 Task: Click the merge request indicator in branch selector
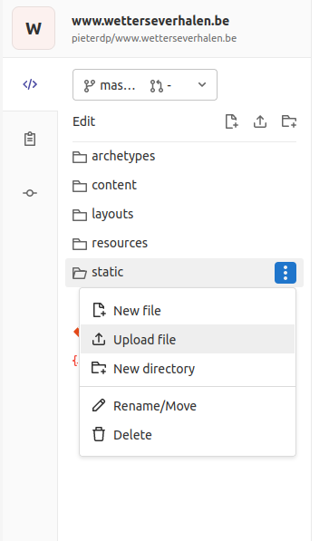(x=160, y=85)
